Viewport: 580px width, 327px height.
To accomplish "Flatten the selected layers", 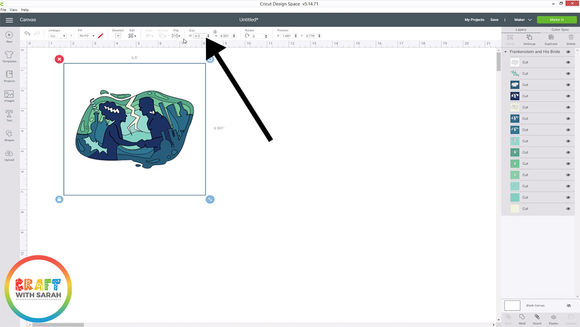I will [553, 319].
